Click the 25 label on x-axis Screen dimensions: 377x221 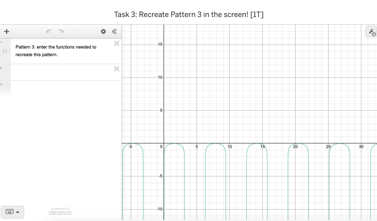pyautogui.click(x=328, y=146)
